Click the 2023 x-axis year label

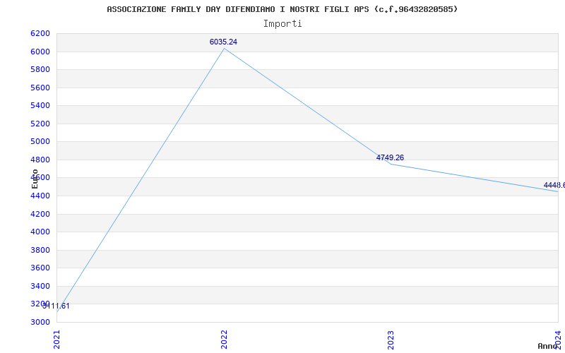391,340
